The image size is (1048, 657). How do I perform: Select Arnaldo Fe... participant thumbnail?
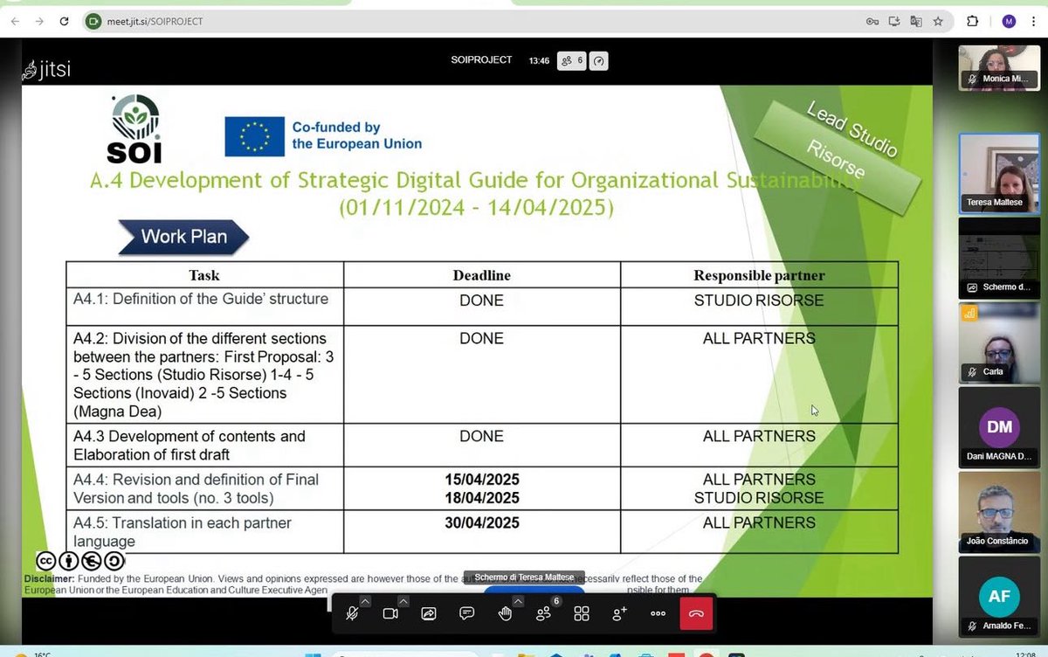tap(999, 596)
